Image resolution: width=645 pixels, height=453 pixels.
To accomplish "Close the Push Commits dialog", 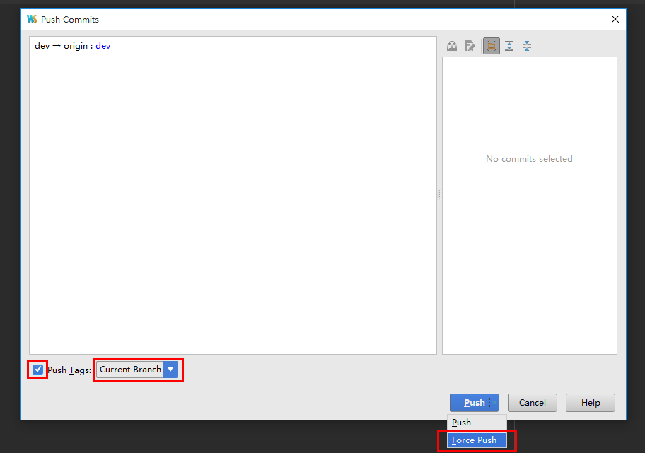I will coord(615,19).
